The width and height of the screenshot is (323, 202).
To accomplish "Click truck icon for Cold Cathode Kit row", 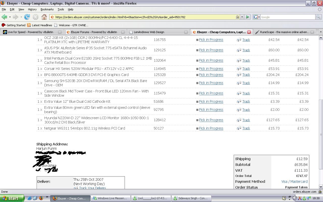I will click(x=239, y=101).
